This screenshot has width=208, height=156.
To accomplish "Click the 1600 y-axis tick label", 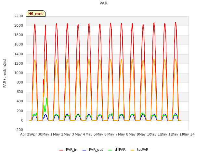I will pyautogui.click(x=19, y=44).
